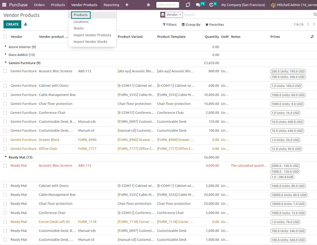
Task: Choose Import Vendor Products menu entry
Action: [x=92, y=35]
